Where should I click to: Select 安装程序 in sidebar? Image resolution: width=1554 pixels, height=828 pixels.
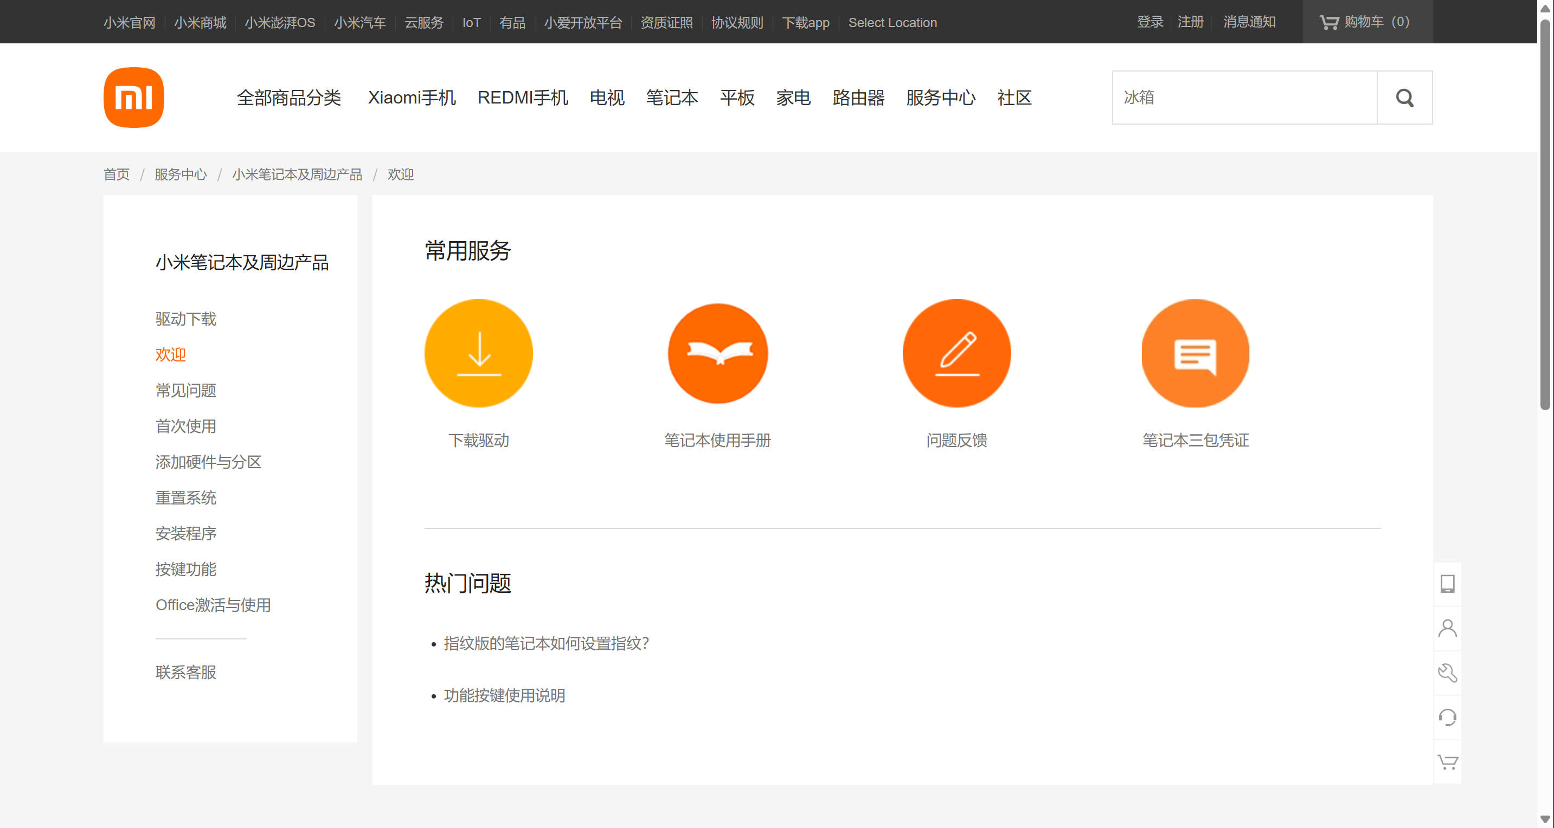point(186,533)
